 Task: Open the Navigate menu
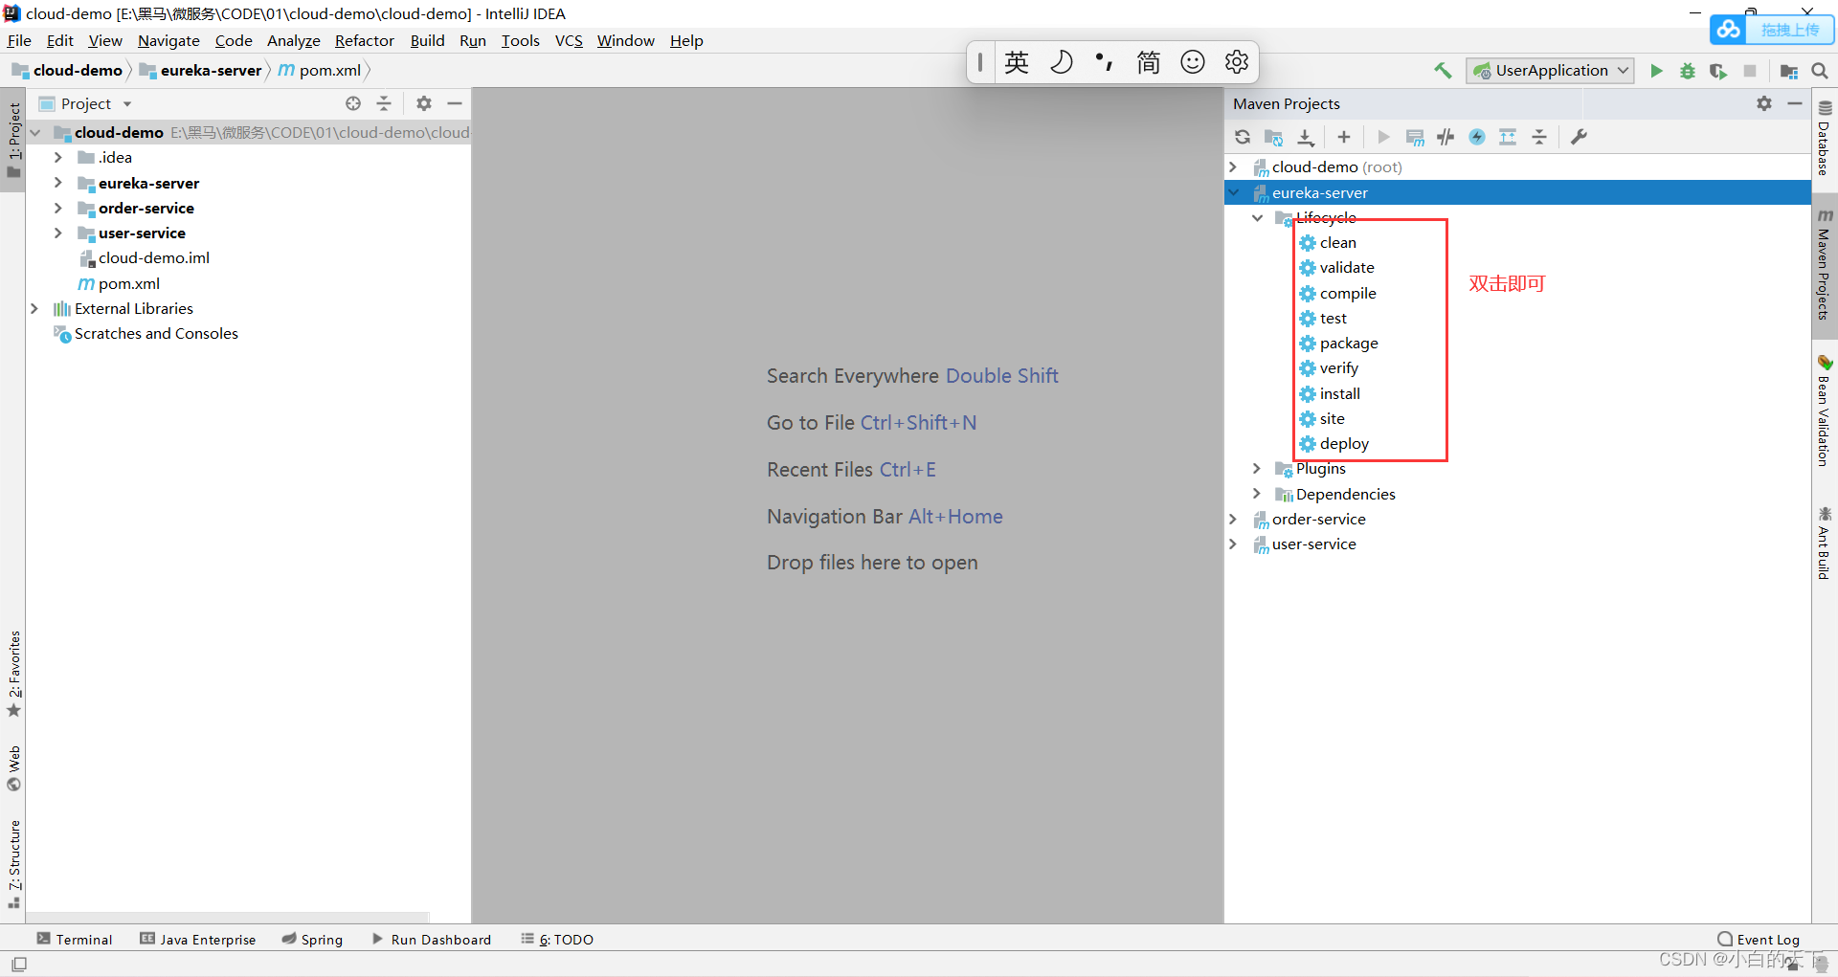[x=168, y=40]
